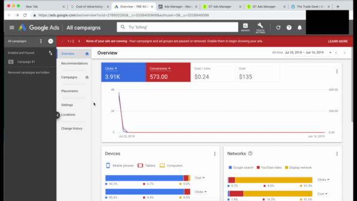Click the Campaign #1 icon
The height and width of the screenshot is (201, 357).
[x=11, y=62]
